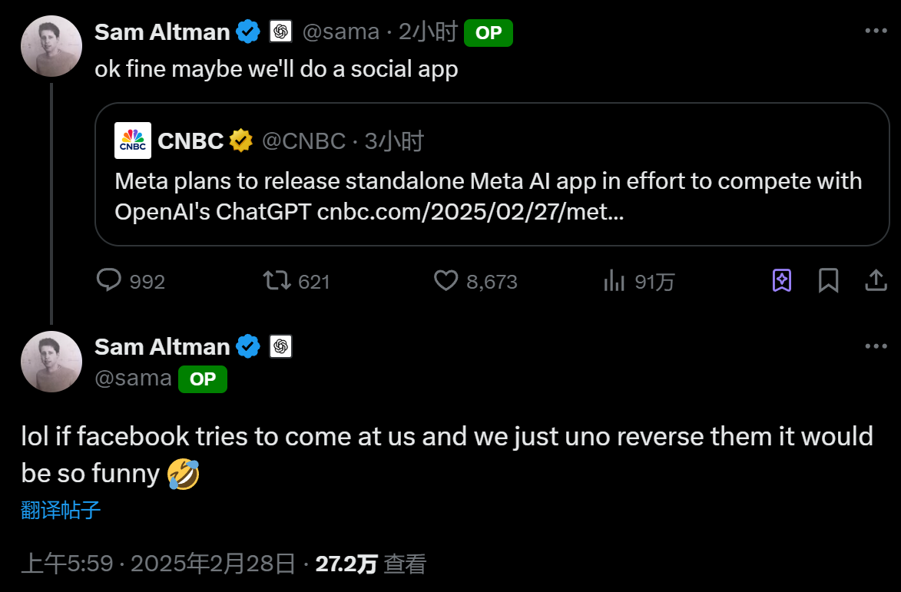
Task: Click the OpenAI affiliation badge on first post
Action: pyautogui.click(x=280, y=31)
